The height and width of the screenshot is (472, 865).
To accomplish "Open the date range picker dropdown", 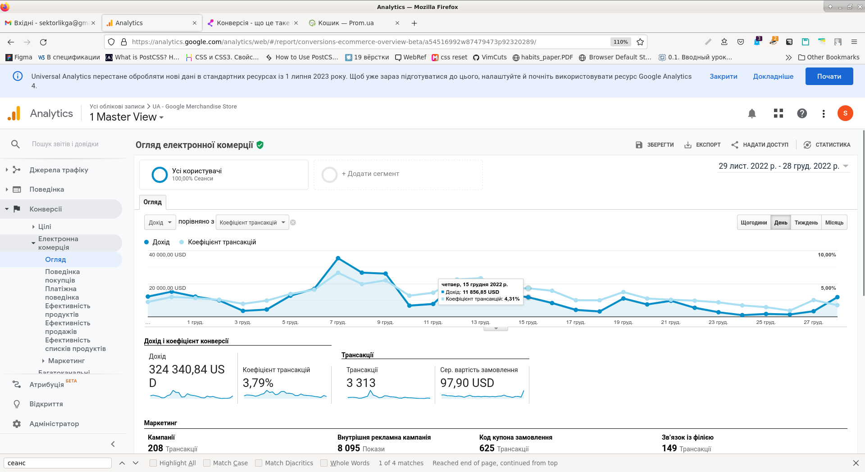I will pos(783,166).
